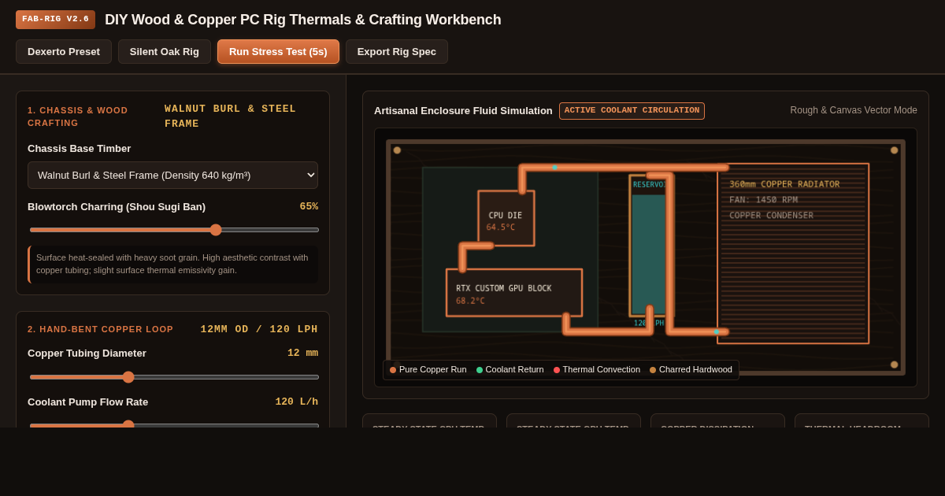Click the Active Coolant Circulation badge
This screenshot has width=945, height=496.
[632, 111]
